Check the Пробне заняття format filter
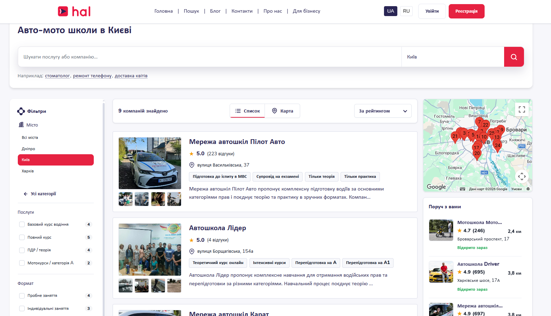The height and width of the screenshot is (316, 551). [22, 296]
